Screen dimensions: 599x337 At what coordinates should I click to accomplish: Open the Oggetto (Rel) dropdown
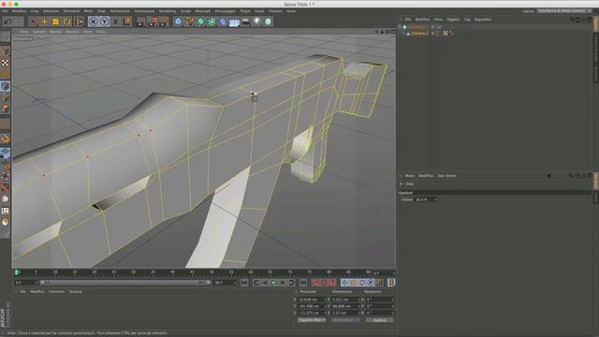coord(312,320)
